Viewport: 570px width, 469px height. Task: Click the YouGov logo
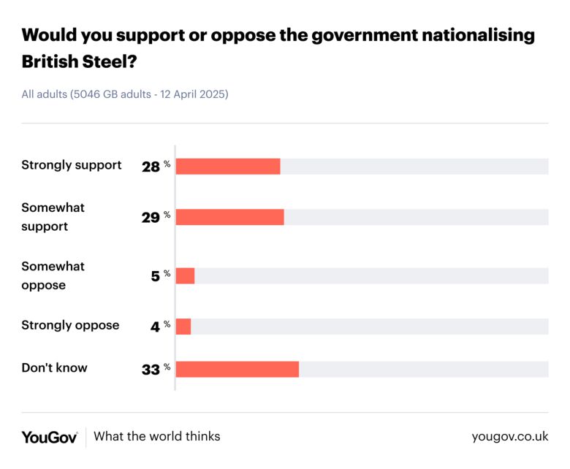coord(49,437)
